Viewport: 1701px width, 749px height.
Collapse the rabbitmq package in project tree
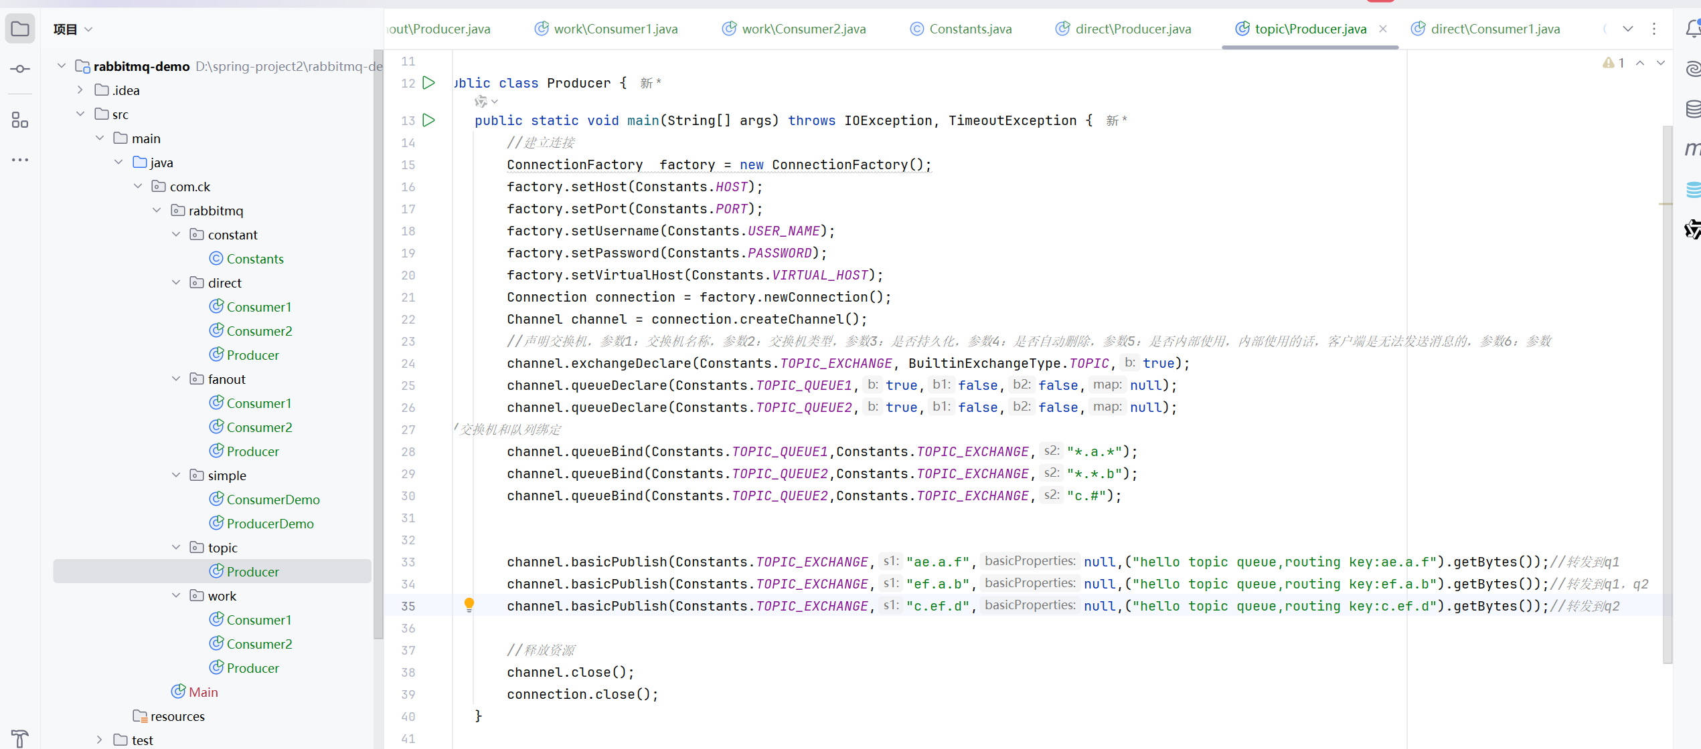tap(157, 211)
